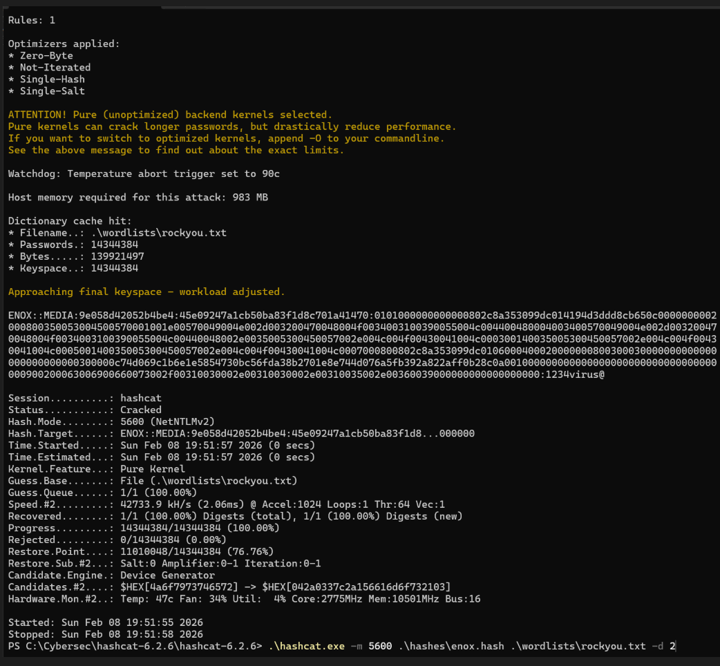Click the '-d 2' device argument in the command
This screenshot has height=666, width=720.
pyautogui.click(x=663, y=646)
